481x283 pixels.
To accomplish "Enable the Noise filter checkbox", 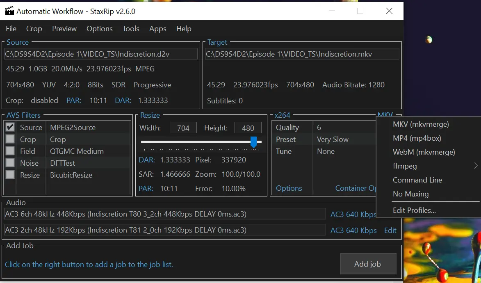I will (10, 163).
